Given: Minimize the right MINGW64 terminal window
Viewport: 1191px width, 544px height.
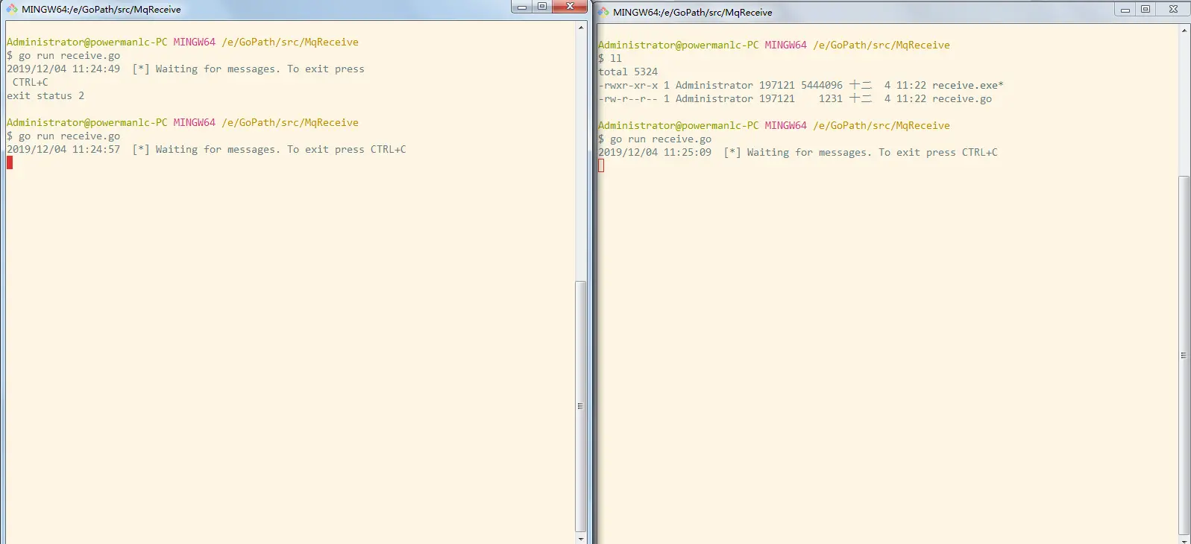Looking at the screenshot, I should (1125, 10).
